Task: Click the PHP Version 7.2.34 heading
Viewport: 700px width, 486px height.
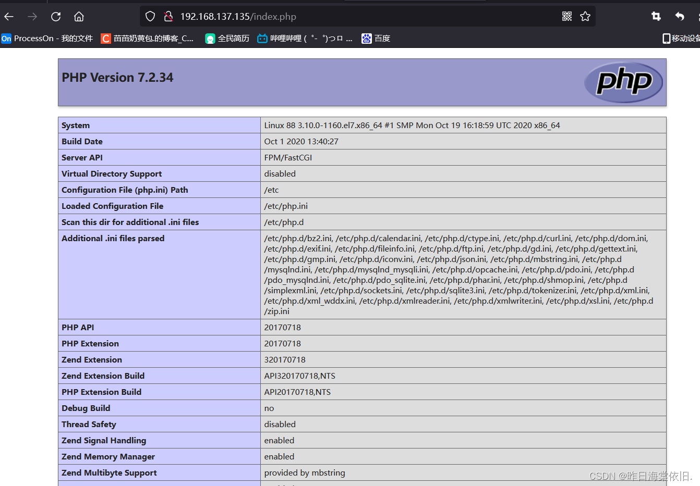Action: coord(117,78)
